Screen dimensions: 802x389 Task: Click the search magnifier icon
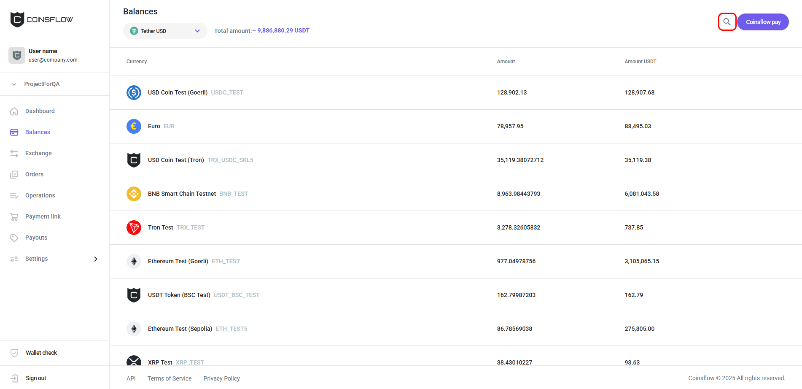(727, 22)
